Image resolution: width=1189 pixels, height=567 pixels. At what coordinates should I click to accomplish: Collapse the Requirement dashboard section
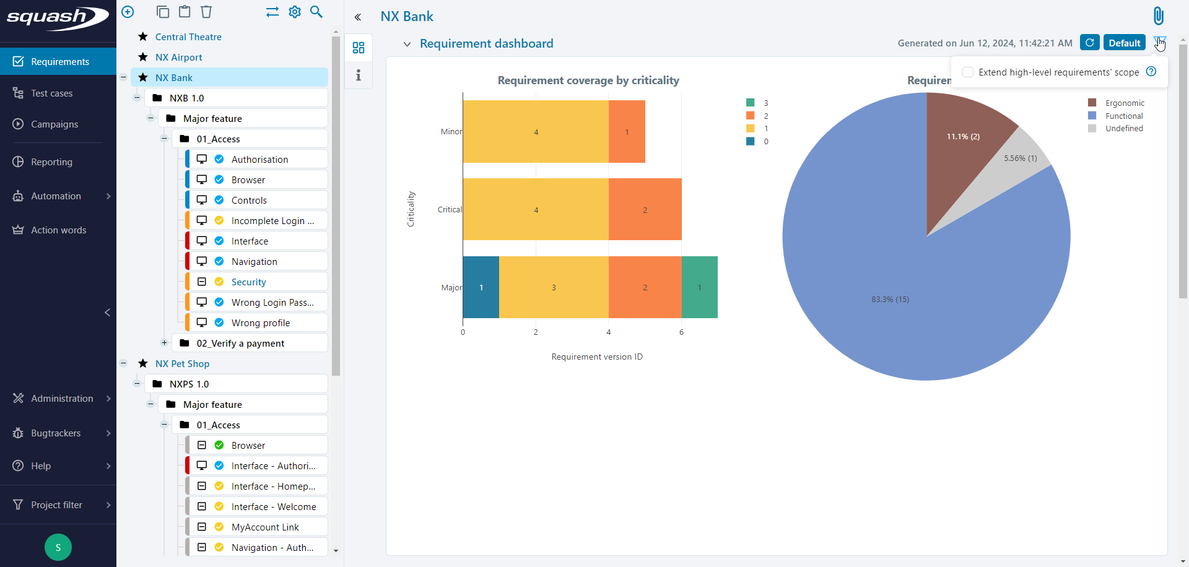pyautogui.click(x=407, y=44)
